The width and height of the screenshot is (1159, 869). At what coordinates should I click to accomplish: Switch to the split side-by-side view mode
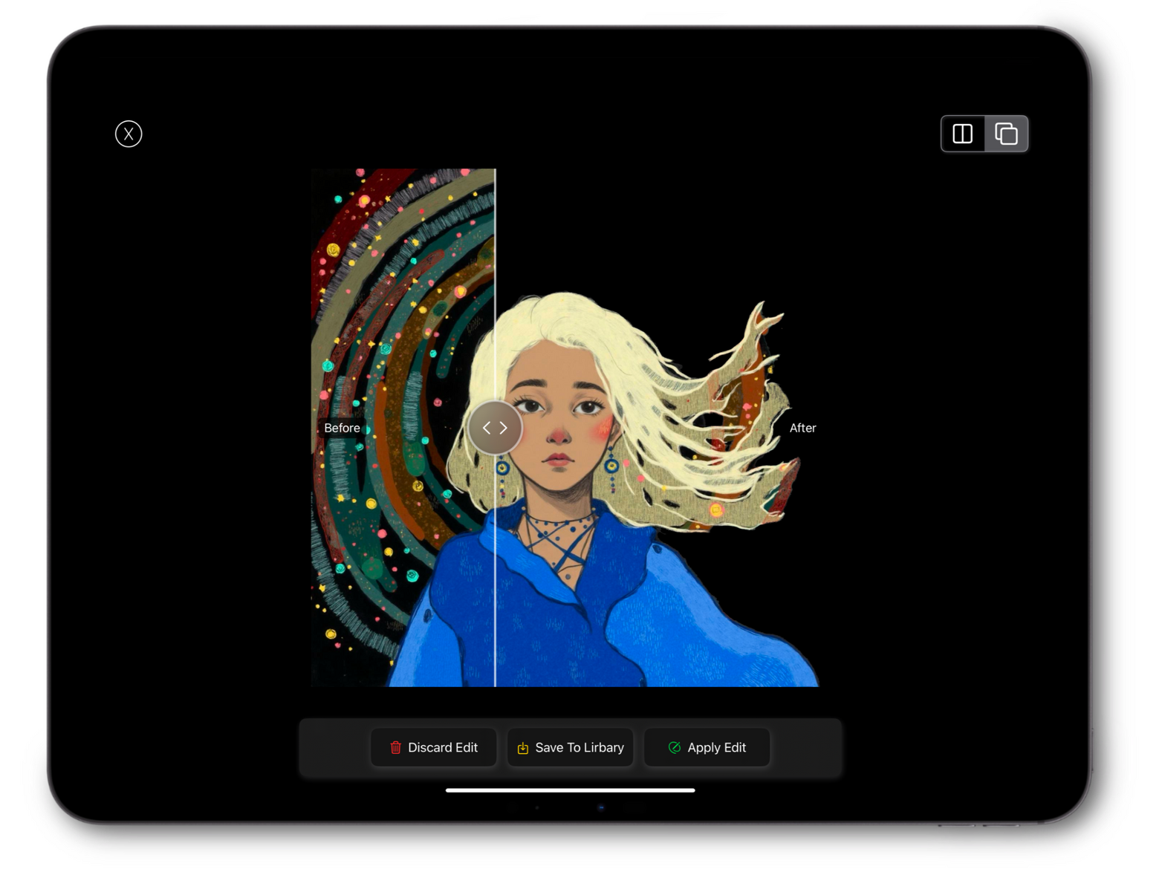963,134
